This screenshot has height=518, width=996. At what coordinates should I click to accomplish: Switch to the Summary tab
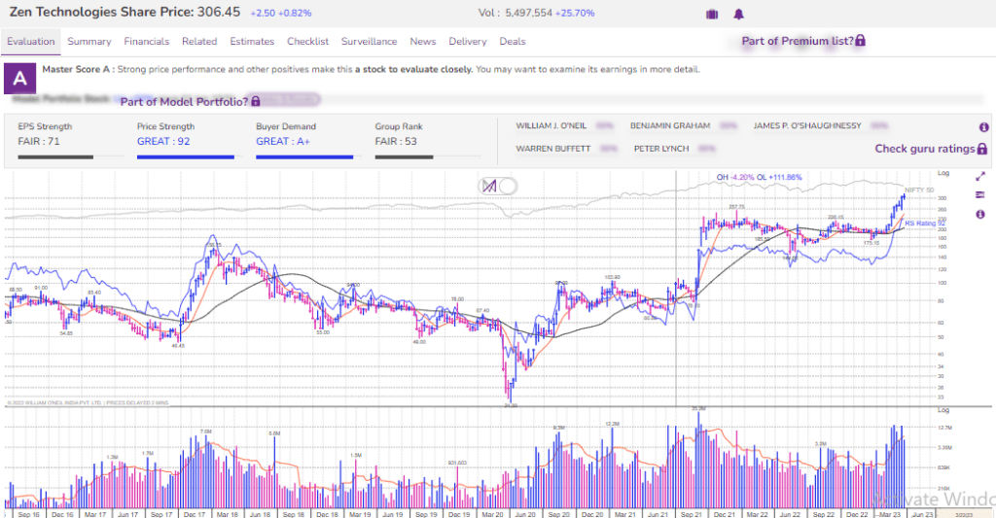pos(89,41)
